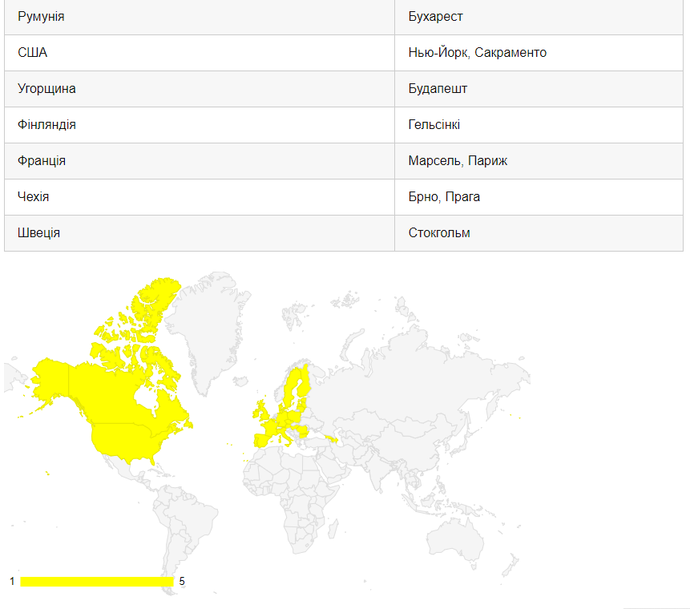This screenshot has width=690, height=609.
Task: Click the Румунія cell in the table
Action: [42, 17]
